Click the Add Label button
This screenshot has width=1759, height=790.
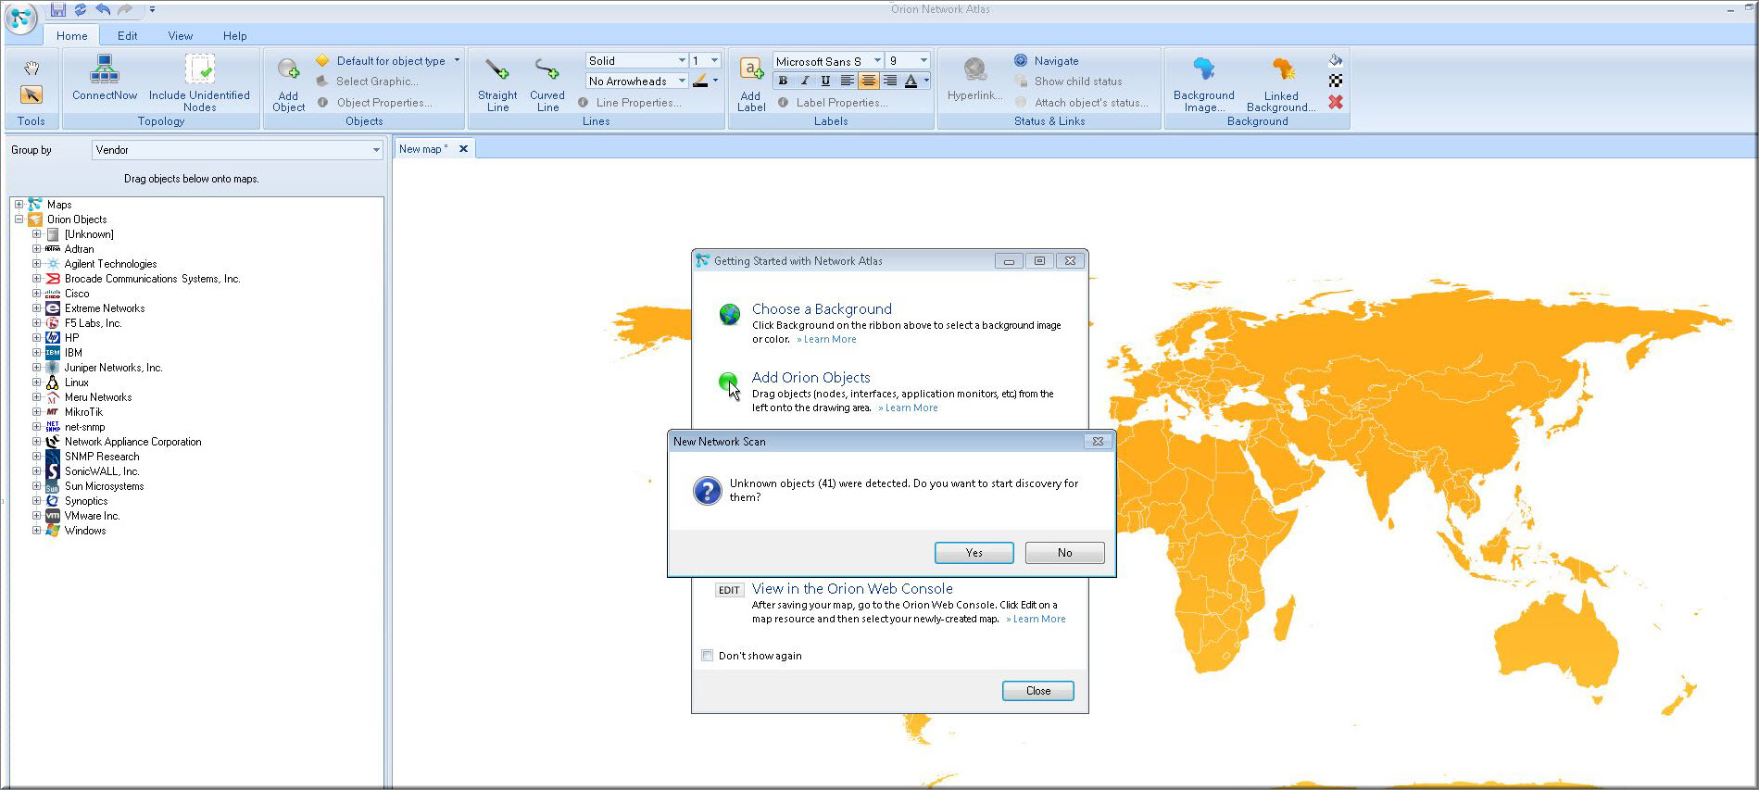751,82
